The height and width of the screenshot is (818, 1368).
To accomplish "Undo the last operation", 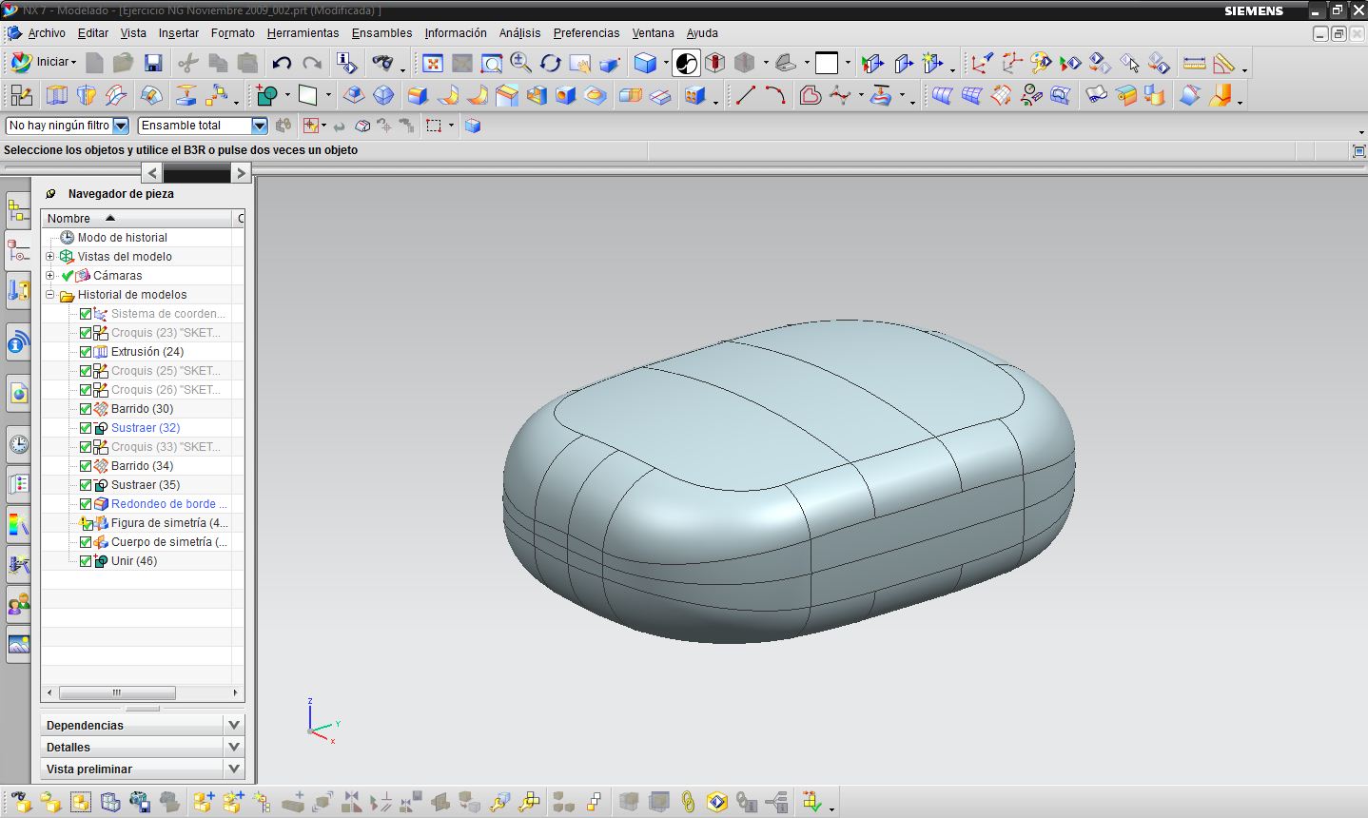I will pyautogui.click(x=282, y=64).
